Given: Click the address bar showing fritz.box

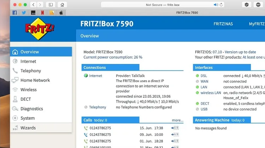Looking at the screenshot, I should pos(163,5).
